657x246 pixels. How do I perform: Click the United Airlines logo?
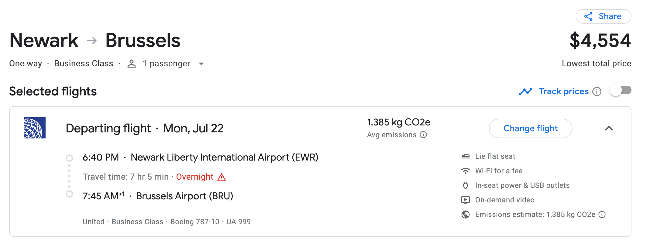pyautogui.click(x=35, y=128)
